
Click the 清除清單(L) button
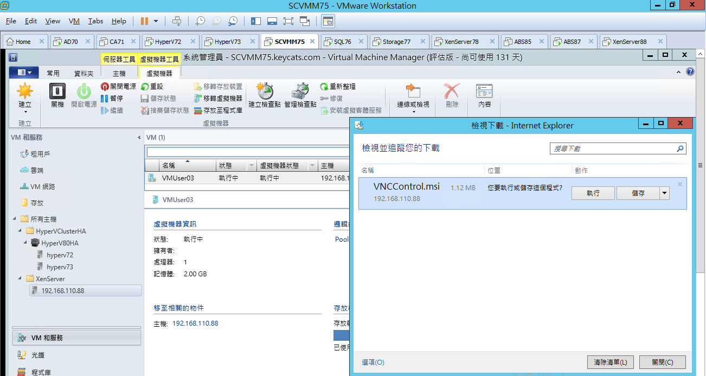[x=610, y=362]
